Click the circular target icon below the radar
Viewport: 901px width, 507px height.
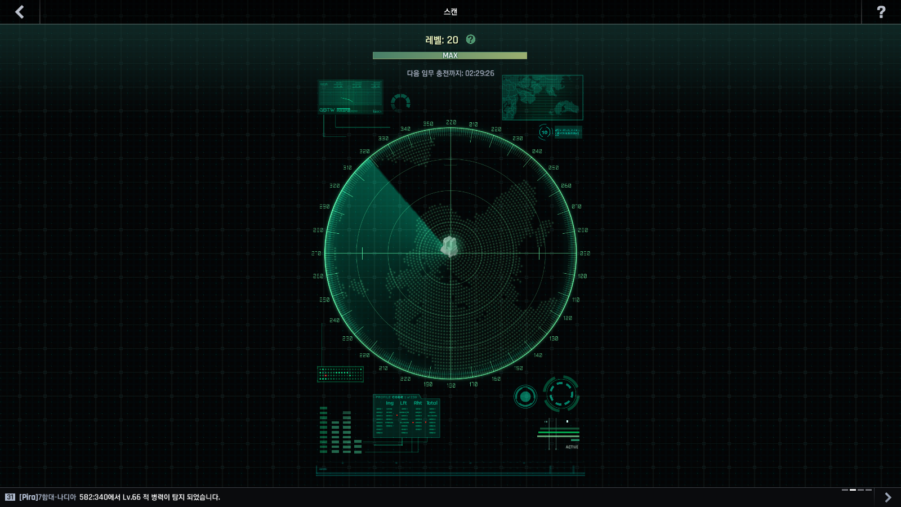click(x=525, y=397)
